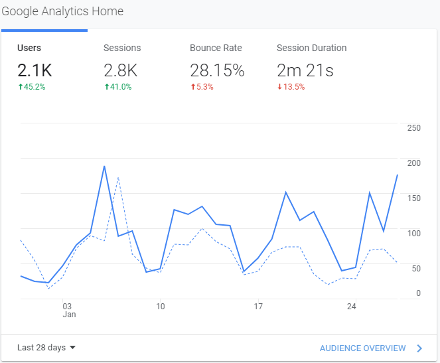440x363 pixels.
Task: Click the dashed comparison line's peak near Jan 7
Action: pyautogui.click(x=118, y=178)
